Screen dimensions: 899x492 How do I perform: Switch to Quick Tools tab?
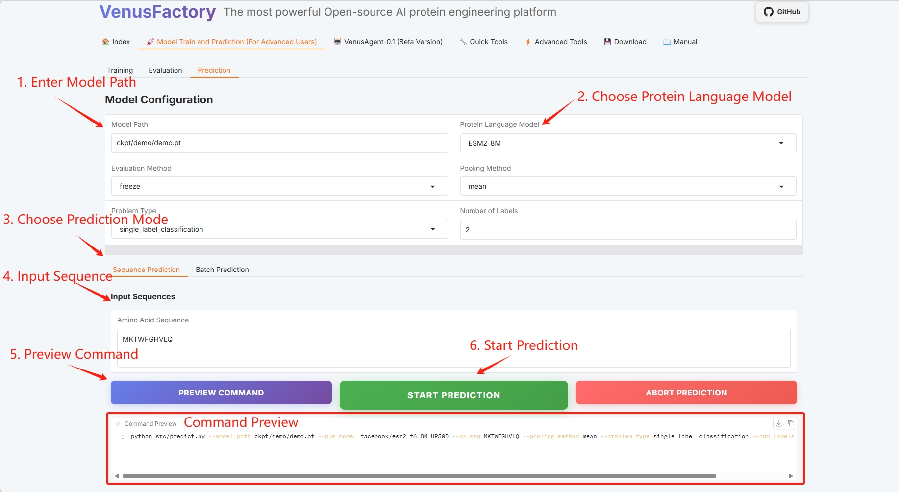483,42
